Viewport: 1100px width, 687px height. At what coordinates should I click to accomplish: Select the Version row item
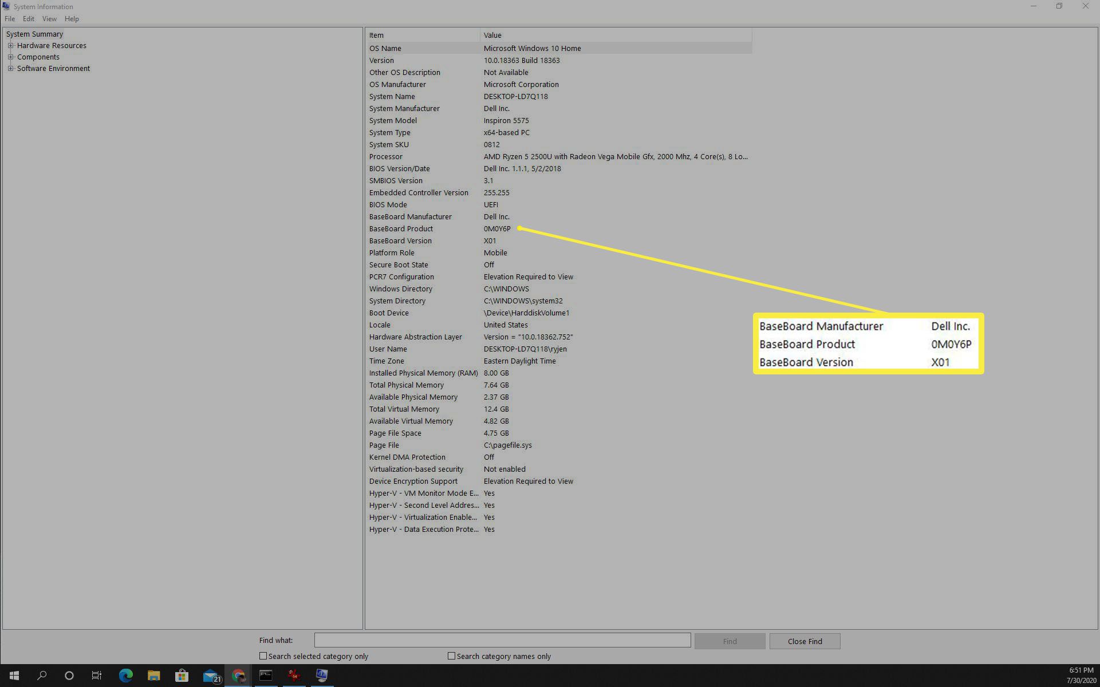click(559, 60)
